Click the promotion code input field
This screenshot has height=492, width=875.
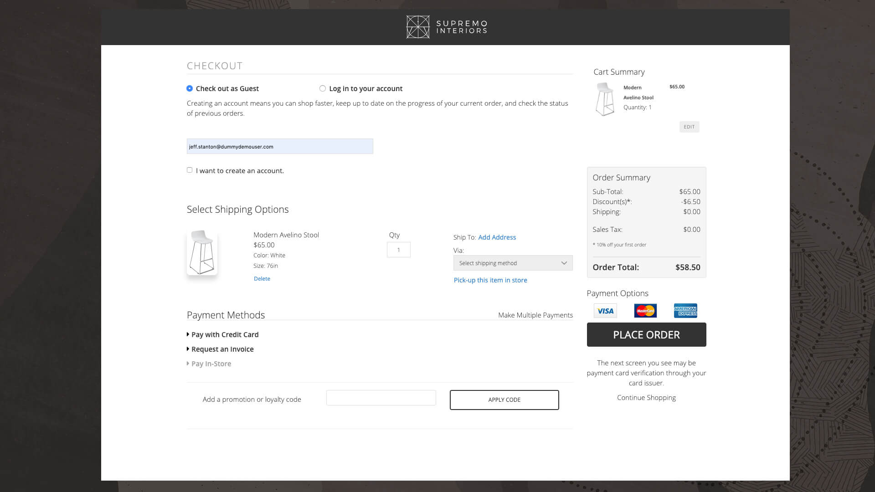(x=381, y=397)
